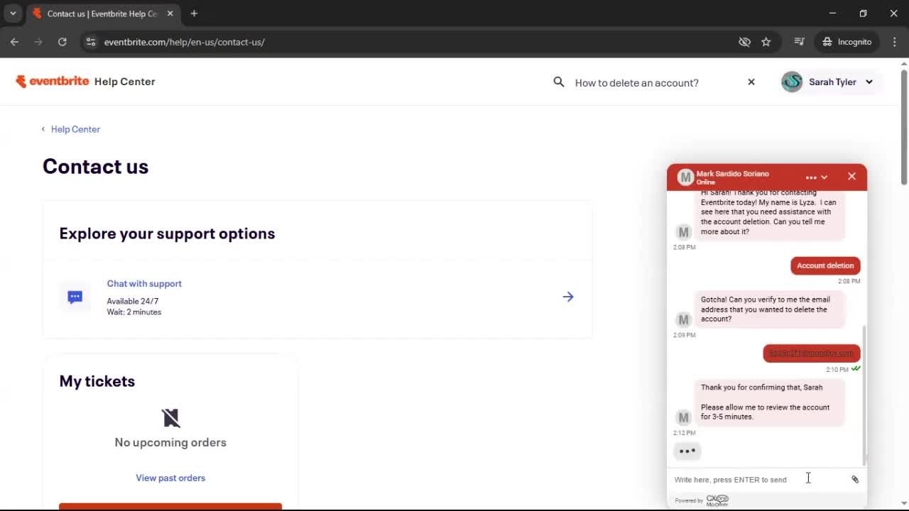Close the Contact us tab

tap(170, 13)
